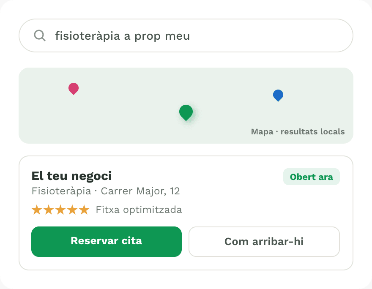Select the pink map pin
Screen dimensions: 372x289
point(74,89)
